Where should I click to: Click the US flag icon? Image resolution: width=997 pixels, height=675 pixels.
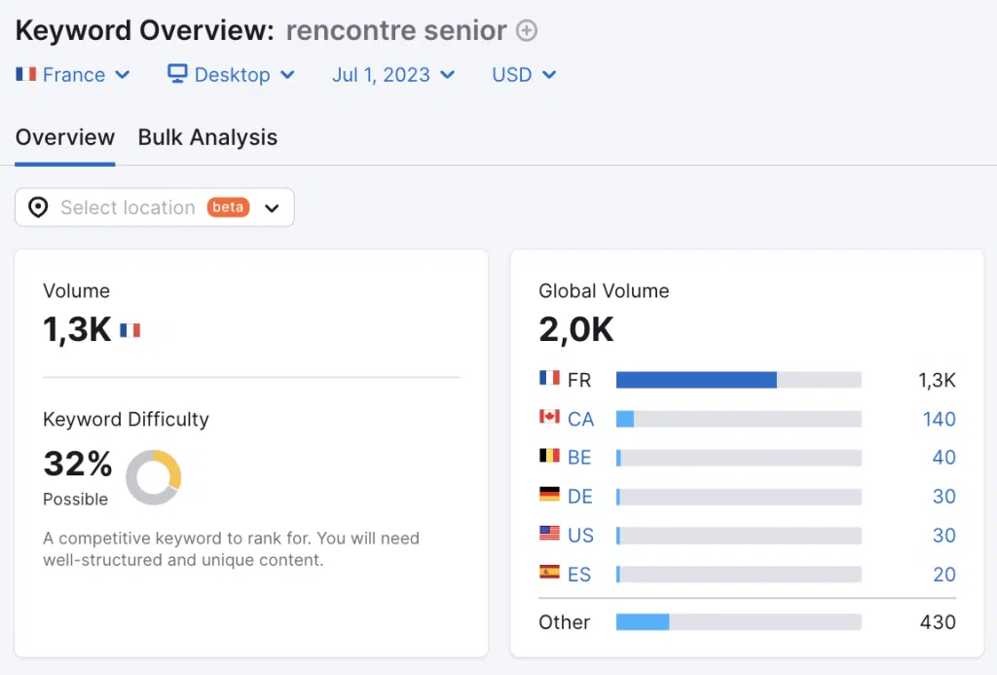pos(549,533)
